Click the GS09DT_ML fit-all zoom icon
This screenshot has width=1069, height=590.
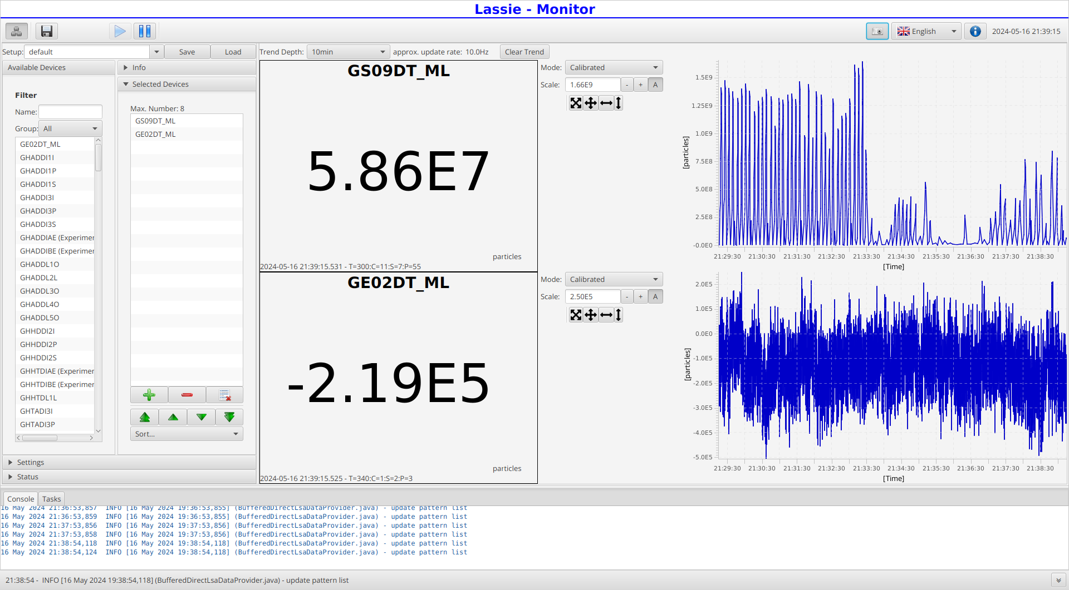tap(576, 103)
